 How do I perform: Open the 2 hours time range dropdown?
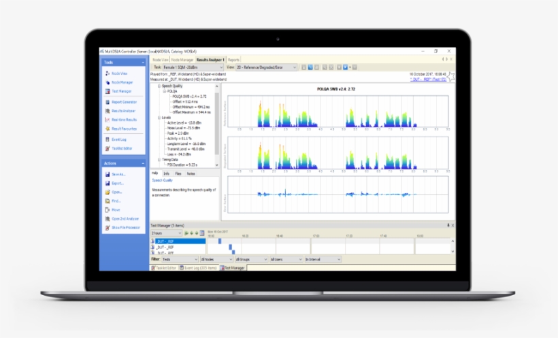[166, 233]
